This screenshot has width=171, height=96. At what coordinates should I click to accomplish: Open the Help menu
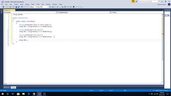(x=61, y=4)
